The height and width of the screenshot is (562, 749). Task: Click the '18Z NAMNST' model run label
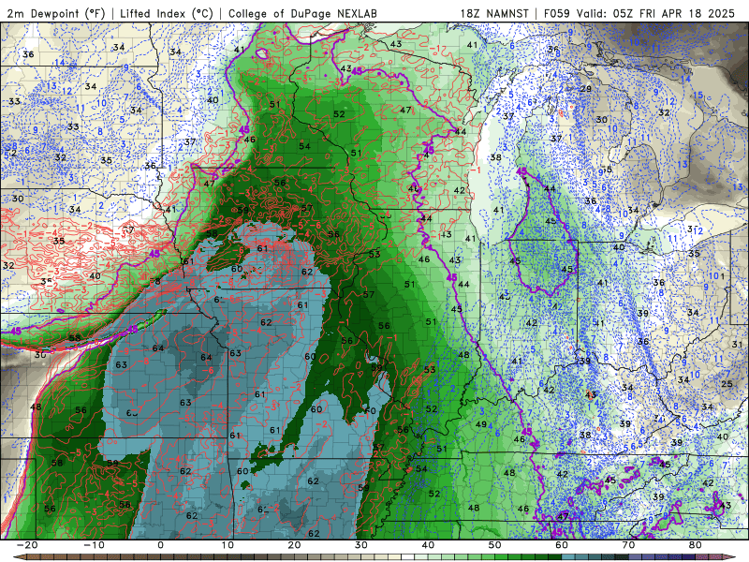(494, 13)
